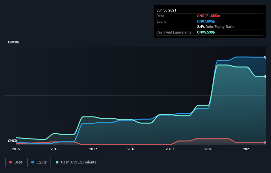Click the 2019 axis label
Image resolution: width=271 pixels, height=173 pixels.
170,149
